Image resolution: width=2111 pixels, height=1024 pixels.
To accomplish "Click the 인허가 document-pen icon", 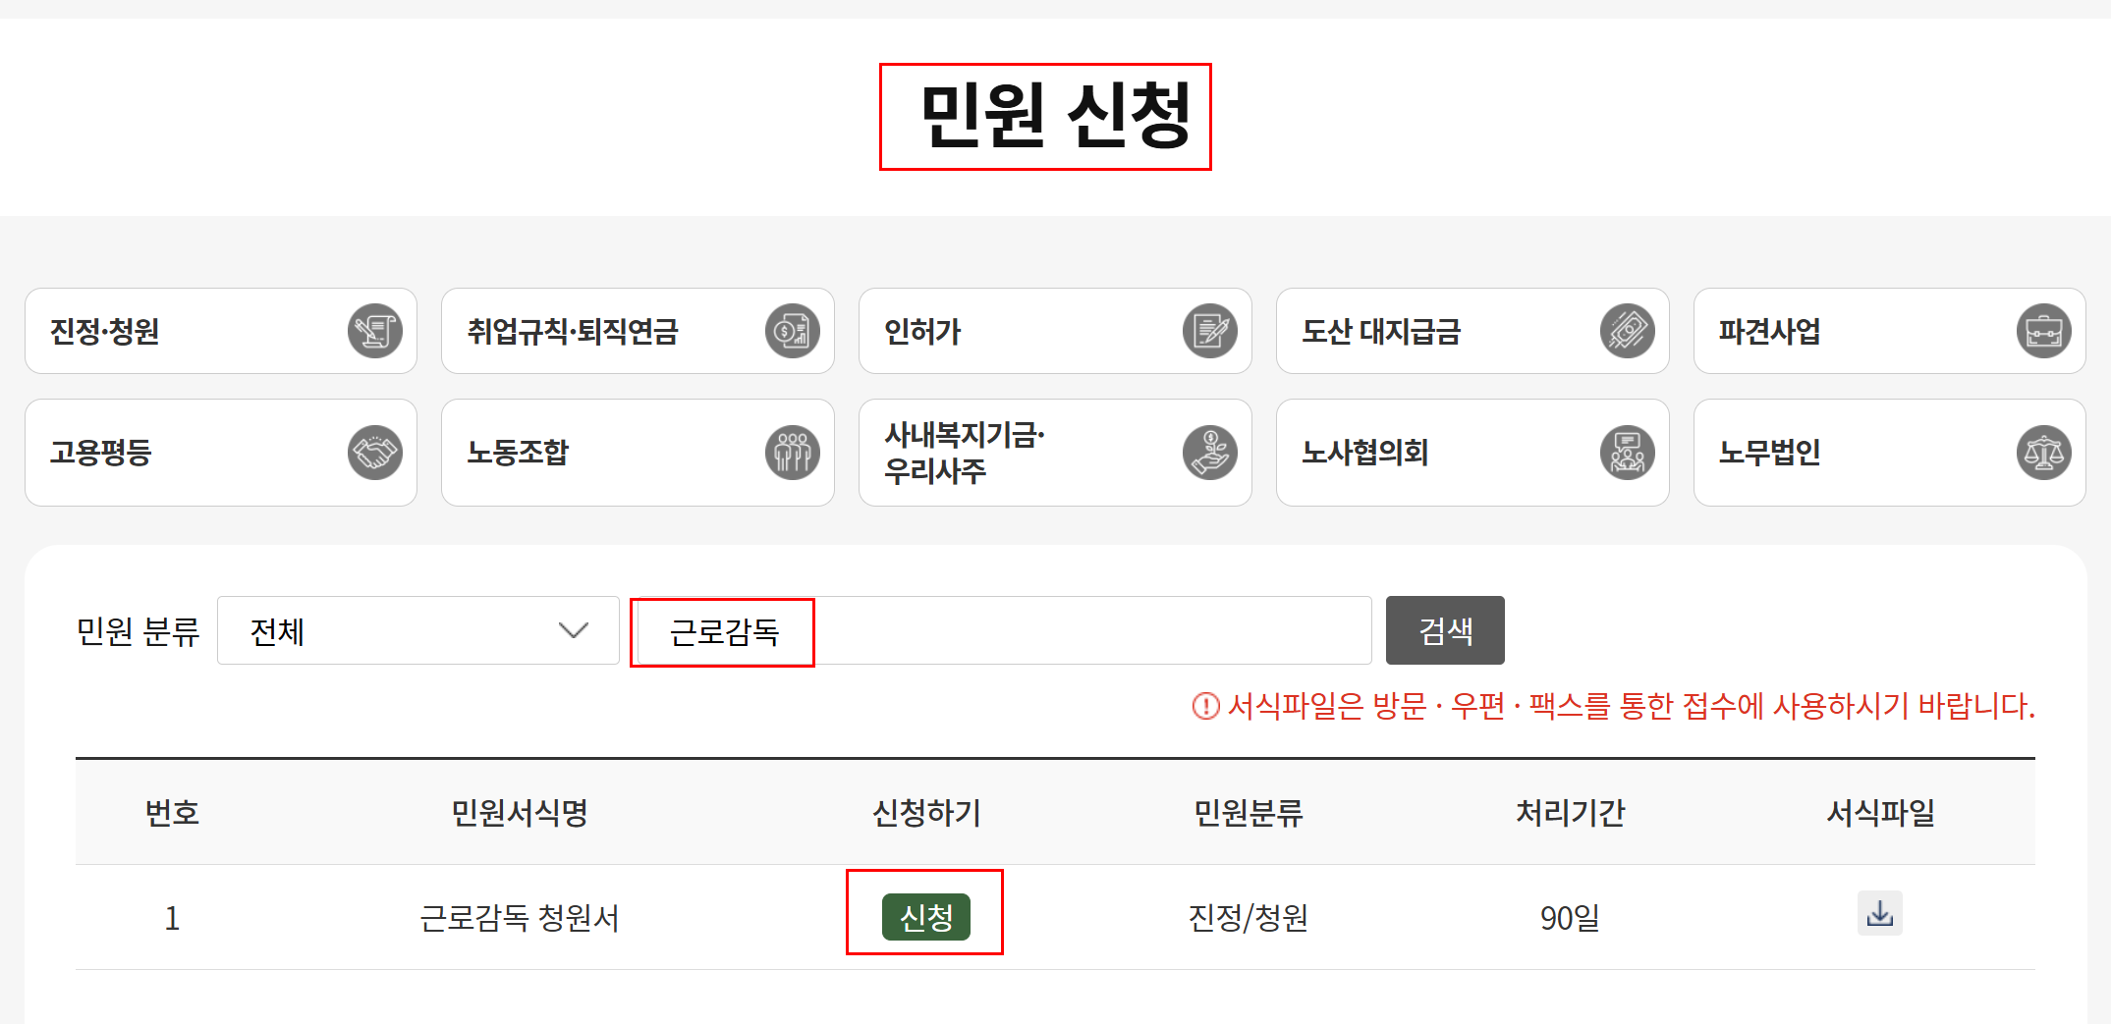I will point(1209,331).
